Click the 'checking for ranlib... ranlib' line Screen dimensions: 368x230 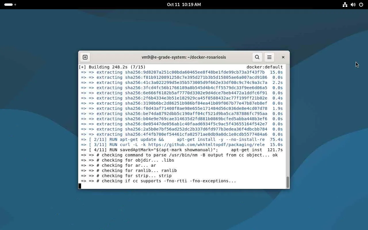click(x=129, y=170)
